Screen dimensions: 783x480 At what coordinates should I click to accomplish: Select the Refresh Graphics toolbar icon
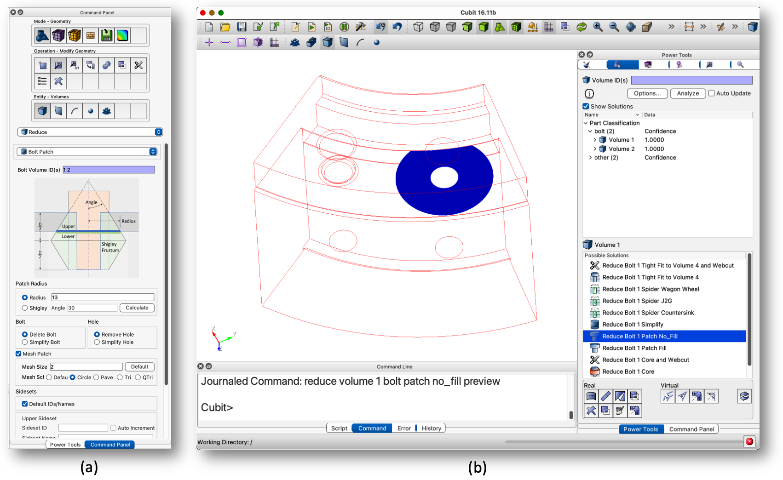(x=581, y=27)
